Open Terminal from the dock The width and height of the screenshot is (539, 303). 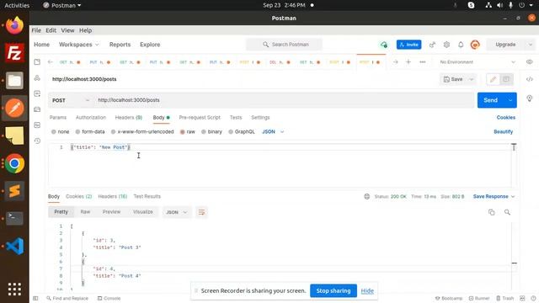[x=14, y=218]
